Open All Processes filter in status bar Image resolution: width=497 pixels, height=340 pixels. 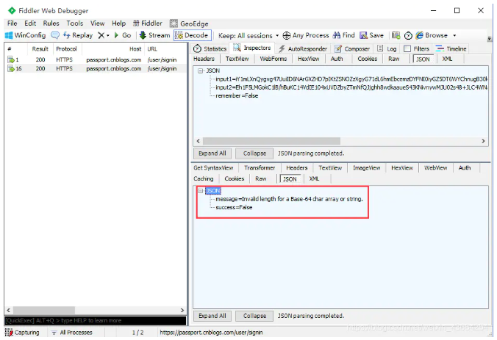71,333
